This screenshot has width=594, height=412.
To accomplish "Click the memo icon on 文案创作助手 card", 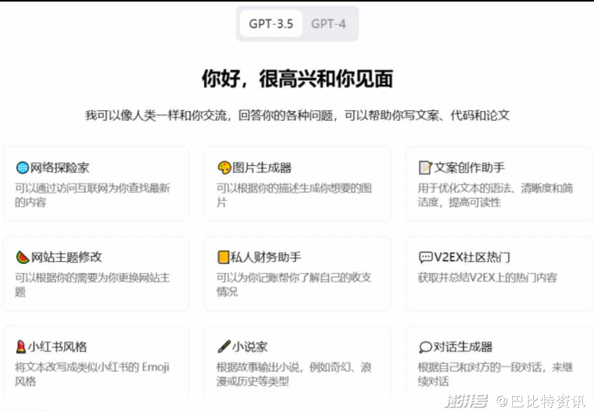I will click(x=425, y=167).
